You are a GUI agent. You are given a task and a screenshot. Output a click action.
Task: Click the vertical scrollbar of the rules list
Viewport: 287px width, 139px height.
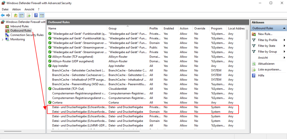tap(247, 35)
